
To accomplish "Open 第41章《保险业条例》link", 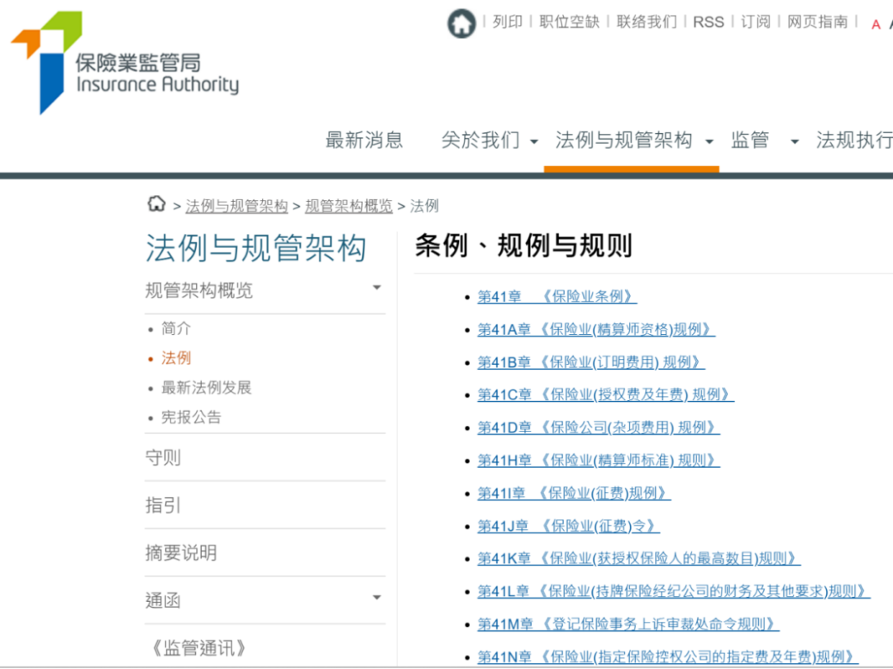I will click(x=556, y=297).
